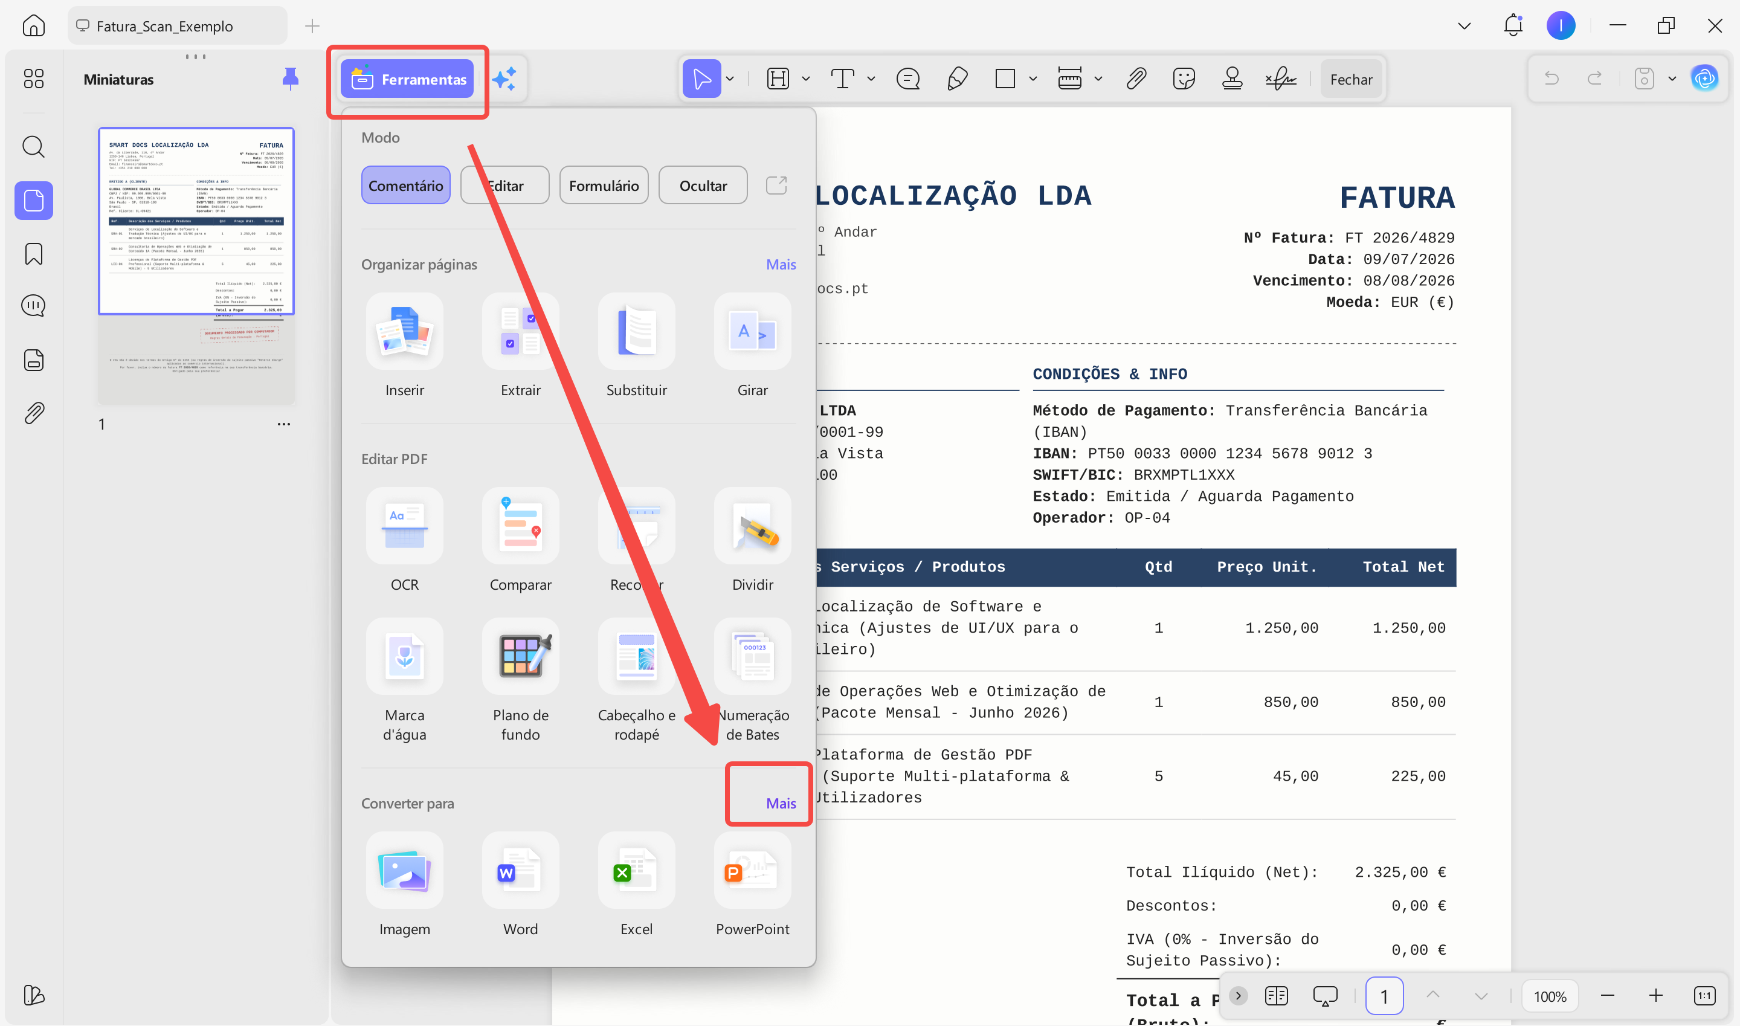
Task: Zoom out with the minus button
Action: click(x=1606, y=996)
